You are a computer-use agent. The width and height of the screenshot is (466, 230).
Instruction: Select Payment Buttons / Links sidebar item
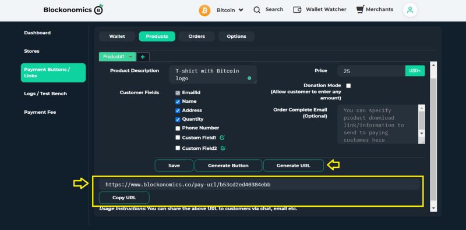[x=53, y=73]
